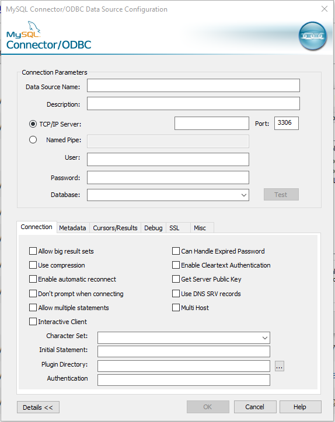The image size is (335, 422).
Task: Browse for plugin directory with ... button
Action: click(x=280, y=366)
